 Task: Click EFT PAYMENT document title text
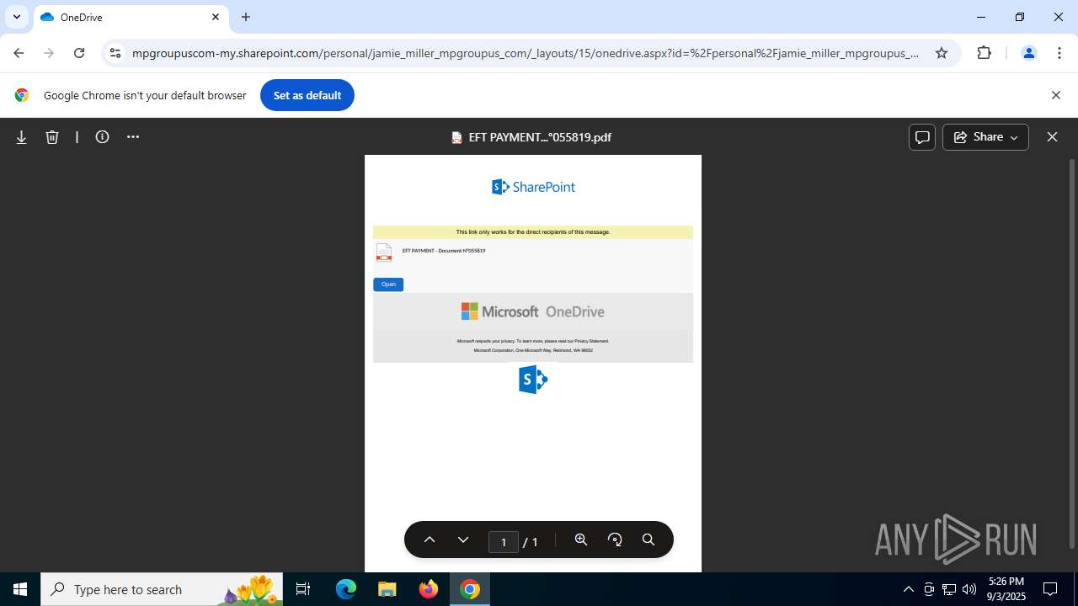click(x=444, y=251)
